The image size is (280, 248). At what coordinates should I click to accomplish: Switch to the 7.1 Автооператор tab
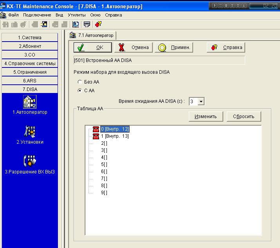pyautogui.click(x=92, y=35)
